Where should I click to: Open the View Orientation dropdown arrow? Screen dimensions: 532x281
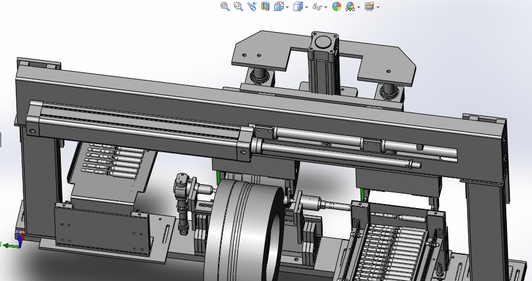click(288, 7)
